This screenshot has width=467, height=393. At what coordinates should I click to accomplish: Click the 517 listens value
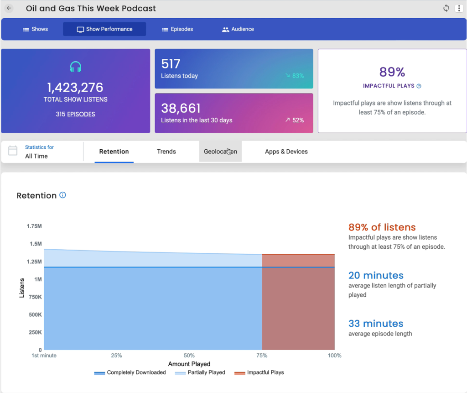coord(171,64)
